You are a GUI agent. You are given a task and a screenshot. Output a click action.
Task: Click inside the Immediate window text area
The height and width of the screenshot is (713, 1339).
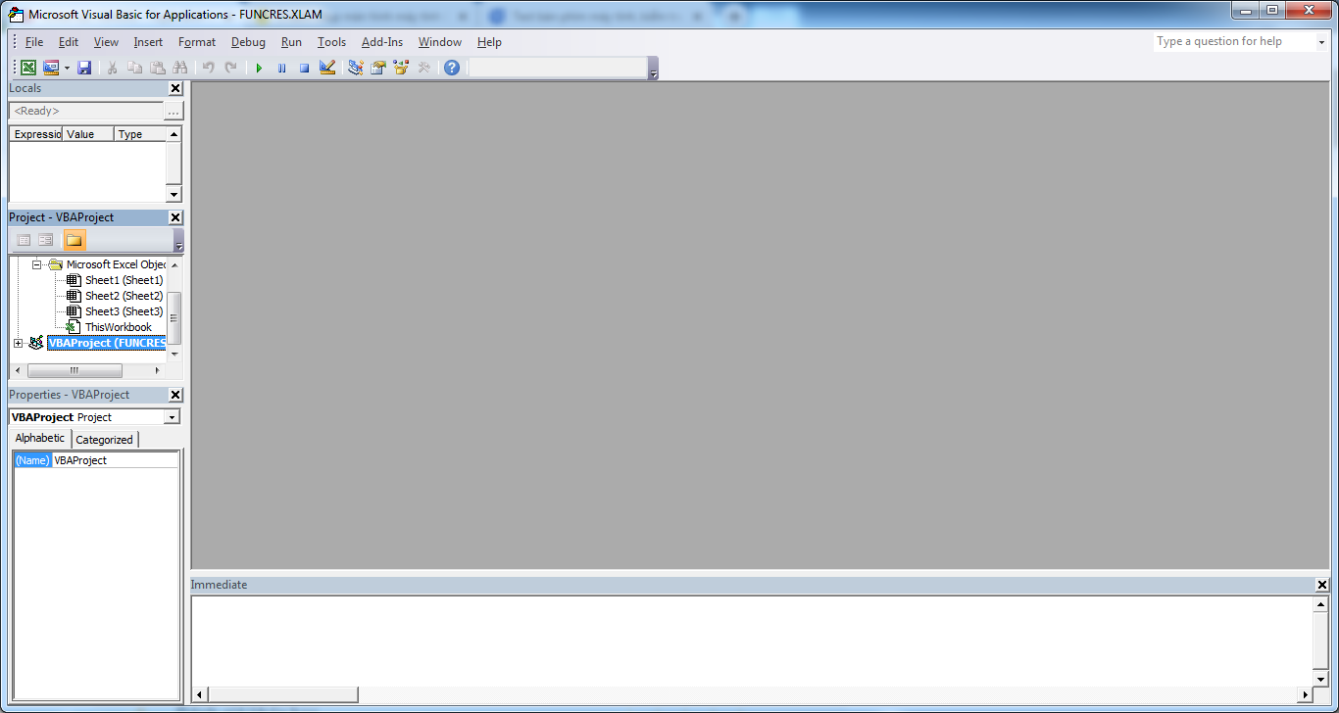click(x=752, y=641)
